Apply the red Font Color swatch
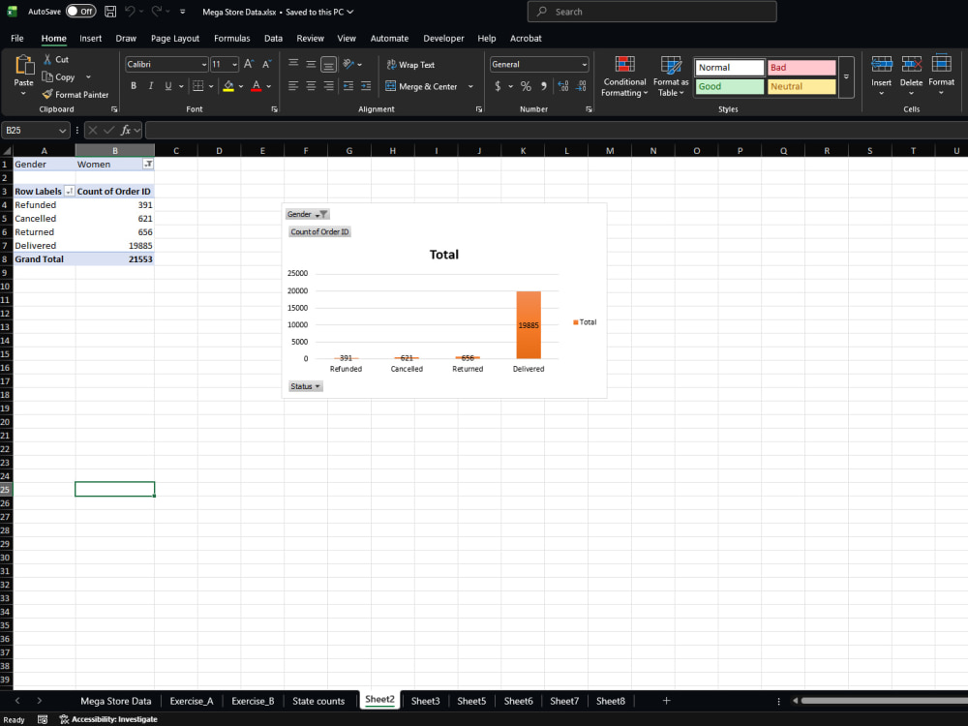This screenshot has height=726, width=968. [257, 86]
